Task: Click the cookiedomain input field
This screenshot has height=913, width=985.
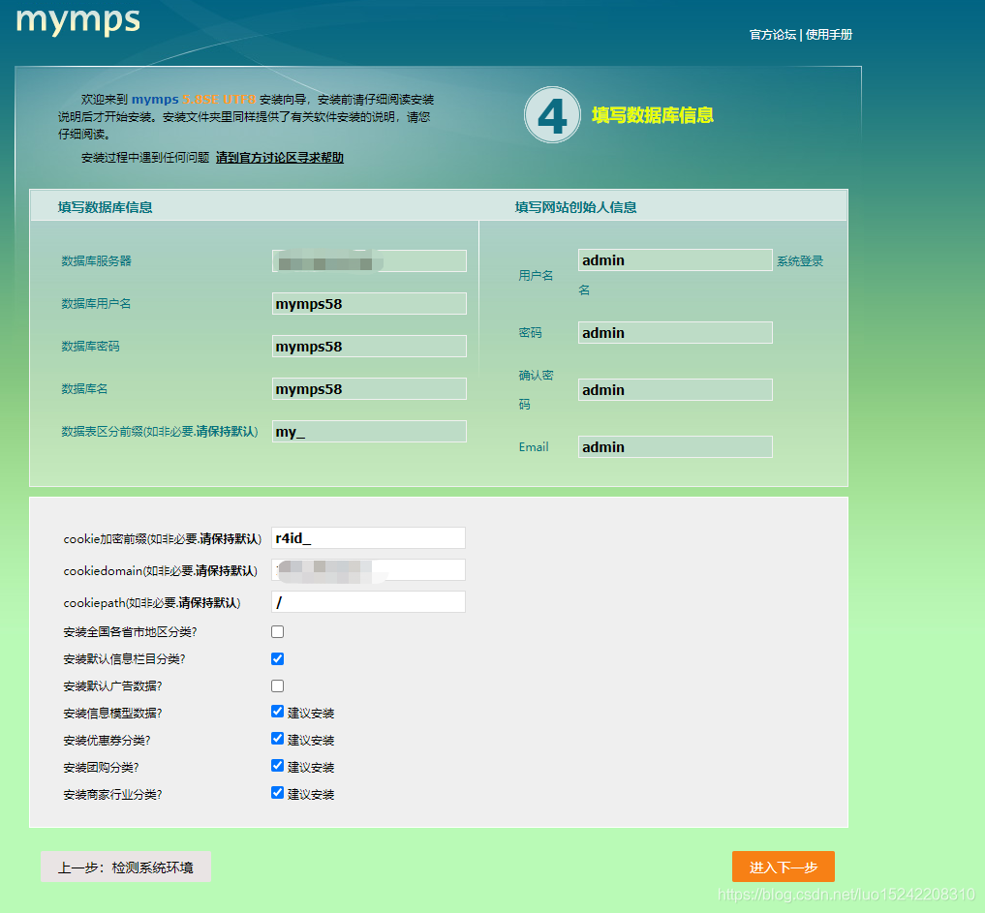Action: coord(369,570)
